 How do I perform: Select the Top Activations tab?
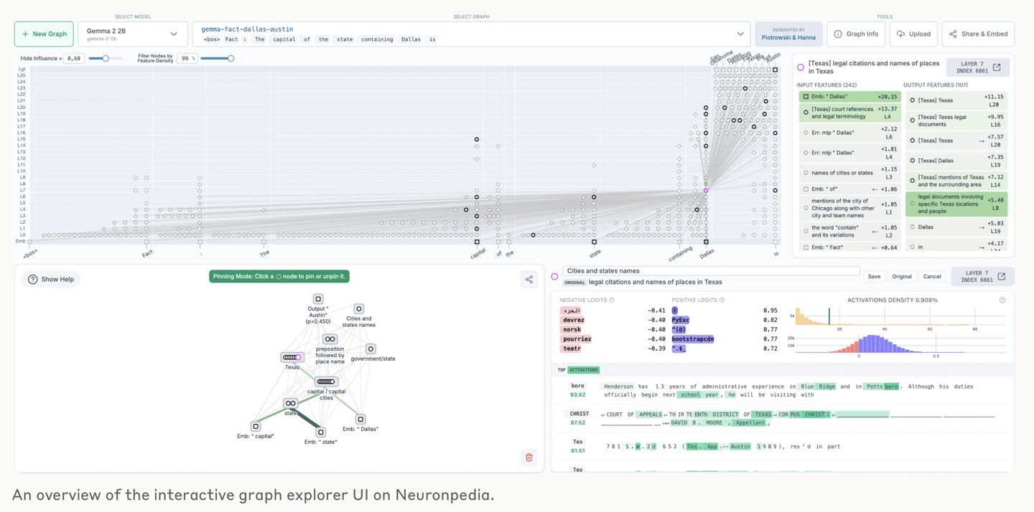[583, 370]
